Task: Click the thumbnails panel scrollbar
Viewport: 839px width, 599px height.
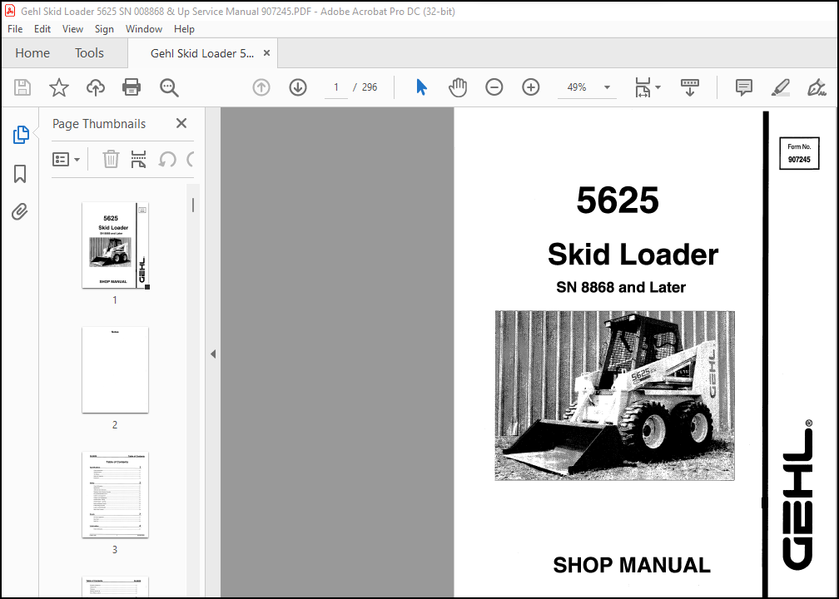Action: [x=193, y=205]
